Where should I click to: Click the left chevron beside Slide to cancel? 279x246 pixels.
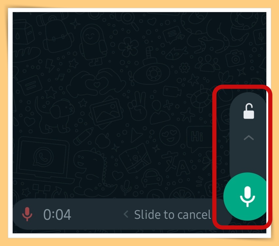pyautogui.click(x=126, y=214)
